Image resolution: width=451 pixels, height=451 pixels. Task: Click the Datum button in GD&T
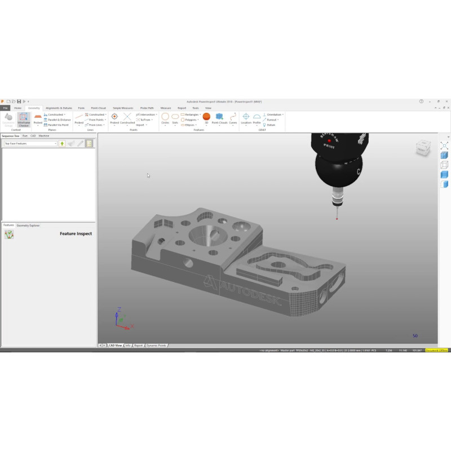coord(271,125)
